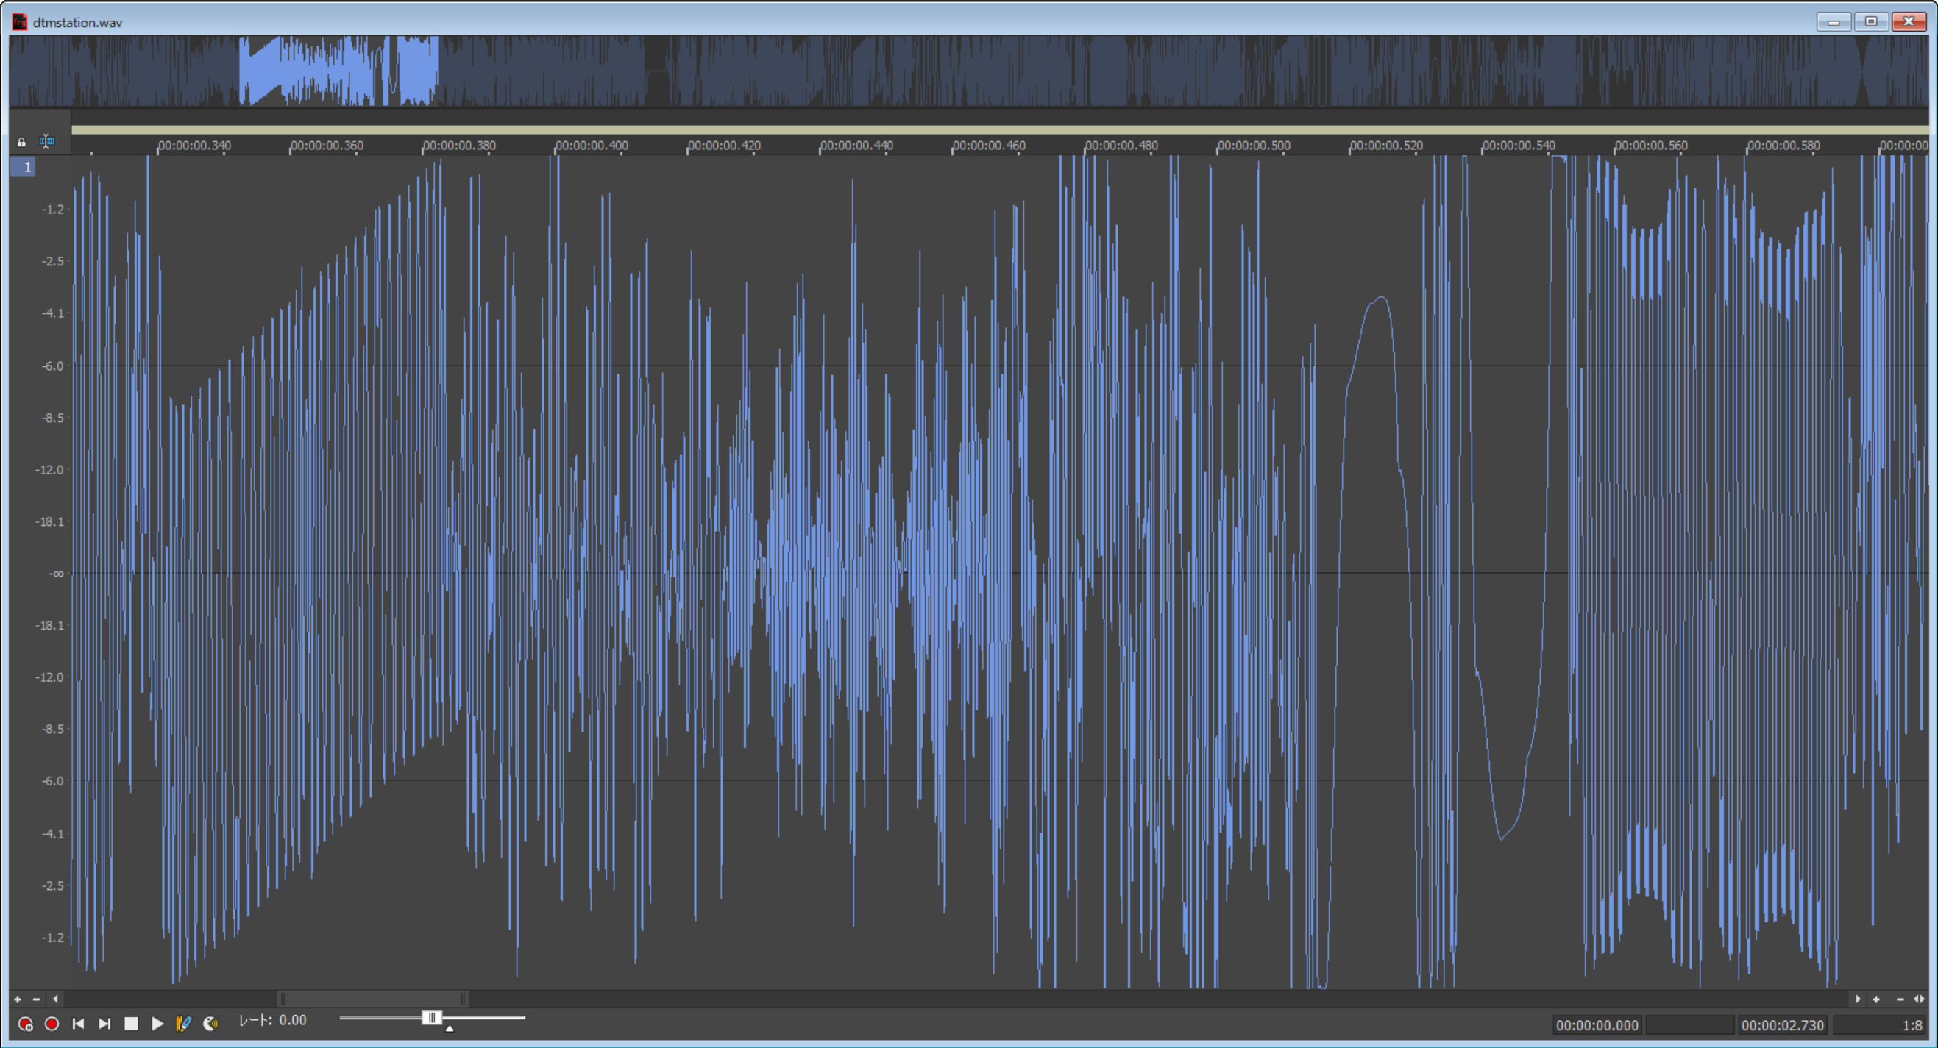Image resolution: width=1938 pixels, height=1048 pixels.
Task: Click the ruler at 00:00:00.400
Action: (x=592, y=145)
